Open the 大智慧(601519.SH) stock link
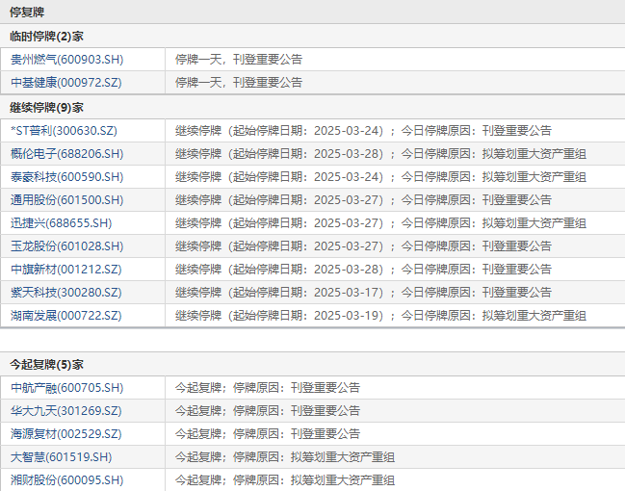 click(x=62, y=457)
